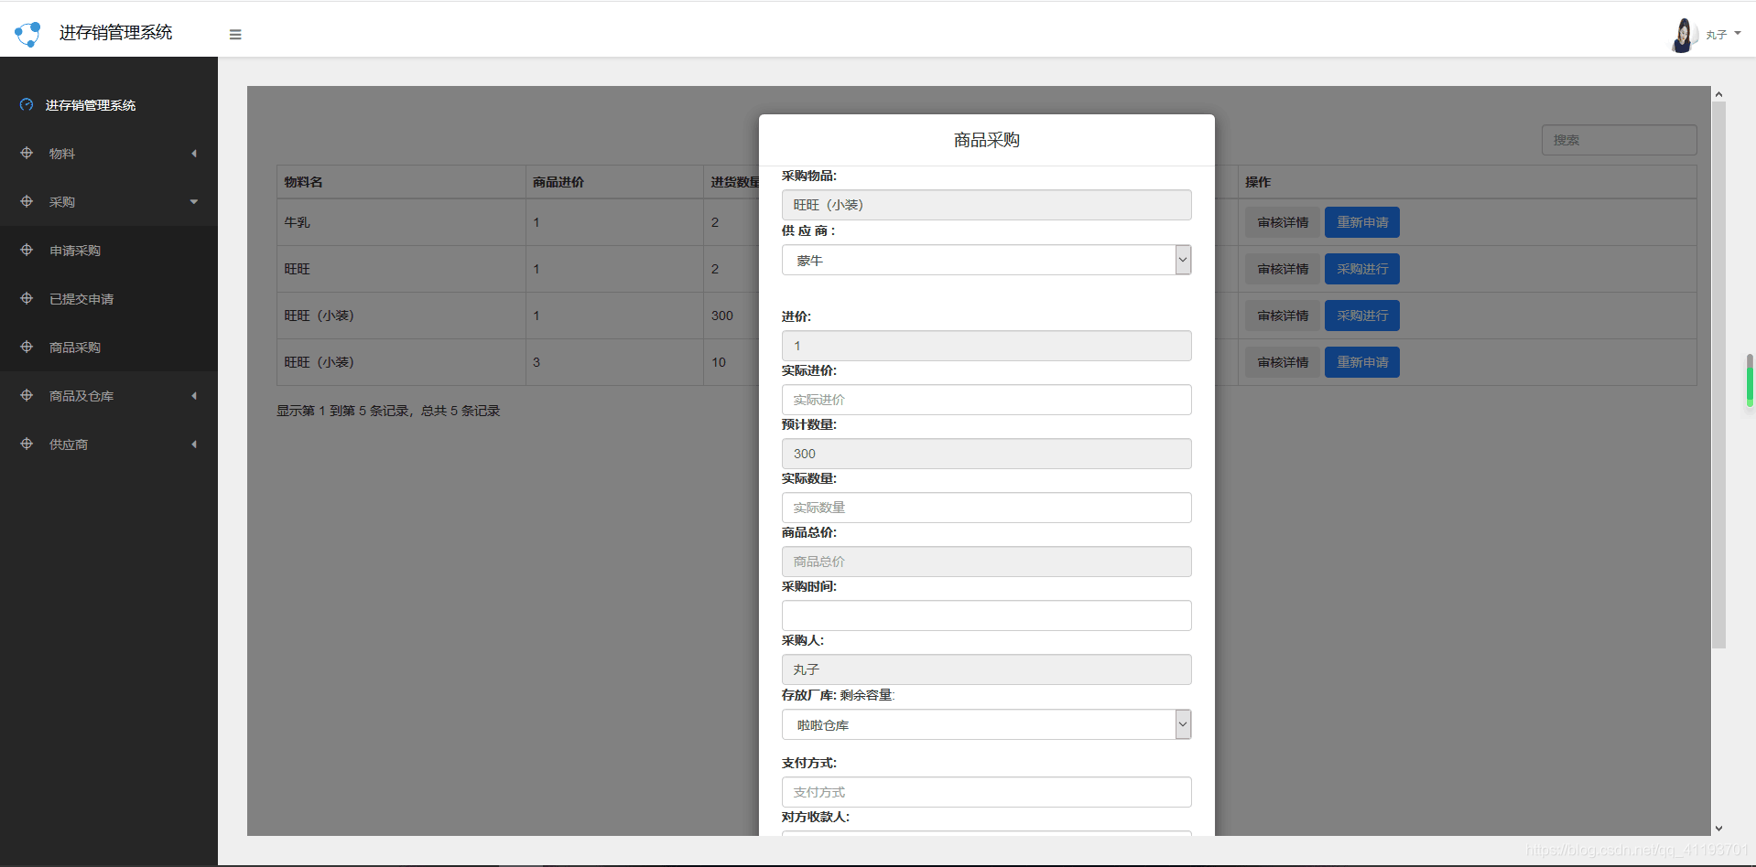Click the 商品总价 field

coord(986,562)
